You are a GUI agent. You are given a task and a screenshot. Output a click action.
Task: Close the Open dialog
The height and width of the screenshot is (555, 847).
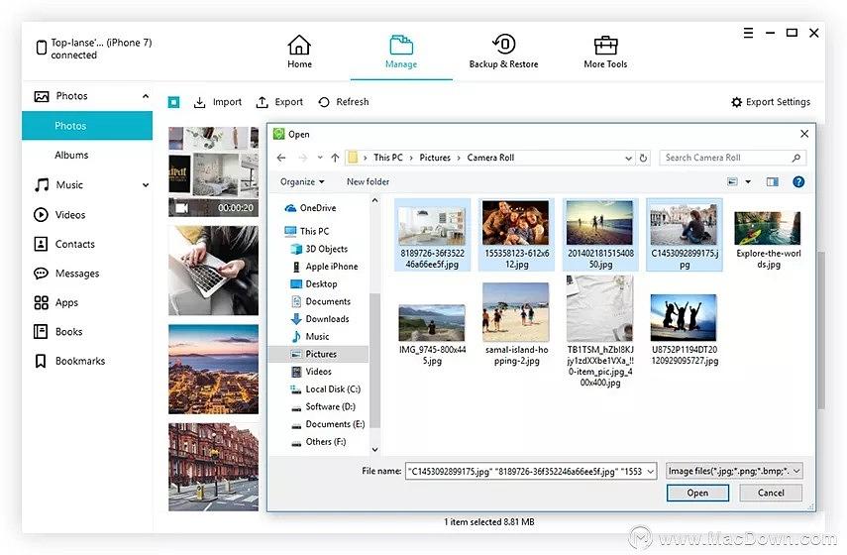(x=804, y=134)
